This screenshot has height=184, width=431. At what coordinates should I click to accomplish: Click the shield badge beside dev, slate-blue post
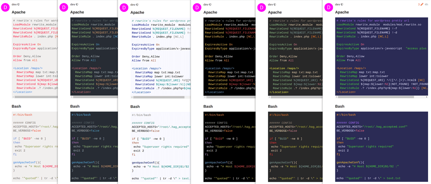coord(77,4)
